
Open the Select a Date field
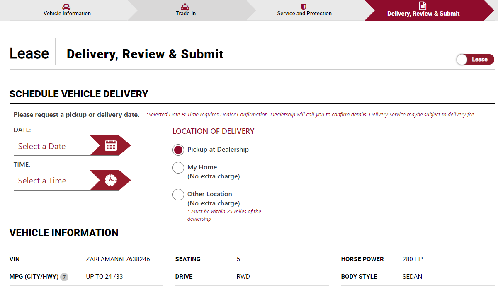click(52, 146)
